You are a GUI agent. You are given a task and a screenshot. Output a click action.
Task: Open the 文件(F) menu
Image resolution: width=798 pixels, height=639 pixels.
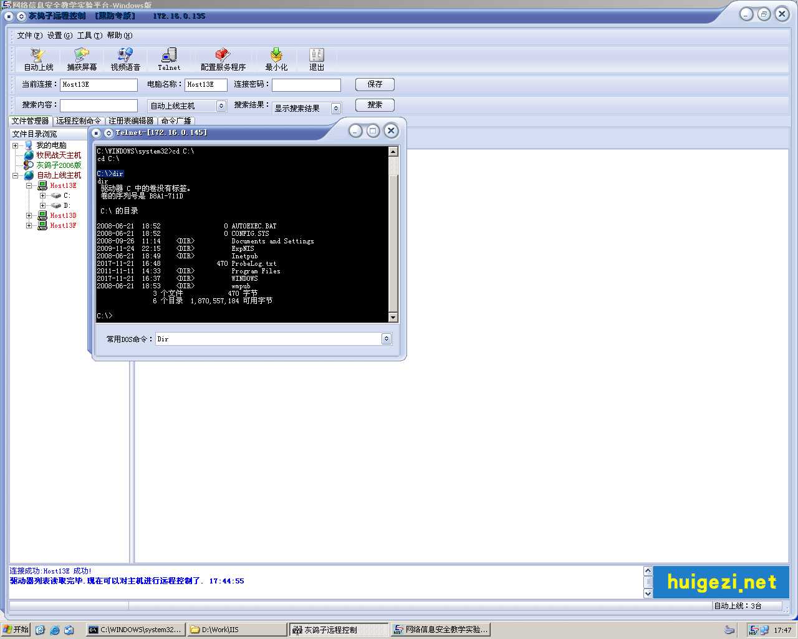[x=30, y=36]
